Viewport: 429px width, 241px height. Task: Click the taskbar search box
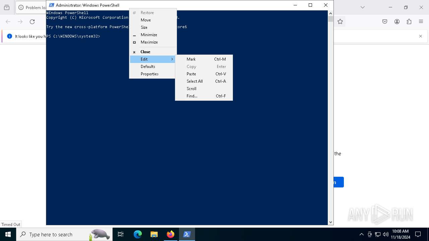64,234
